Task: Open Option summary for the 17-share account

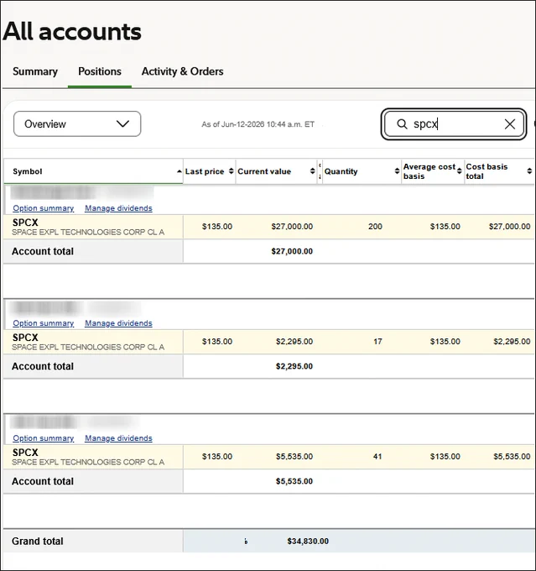Action: pyautogui.click(x=44, y=323)
